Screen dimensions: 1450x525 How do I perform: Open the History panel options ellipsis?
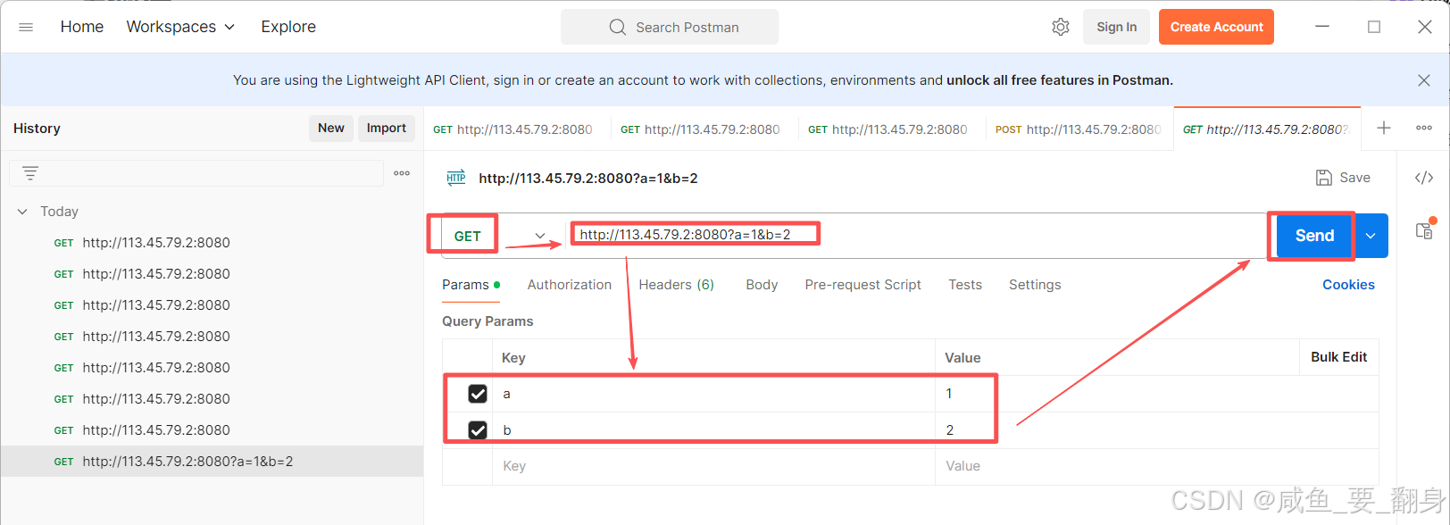(x=402, y=173)
